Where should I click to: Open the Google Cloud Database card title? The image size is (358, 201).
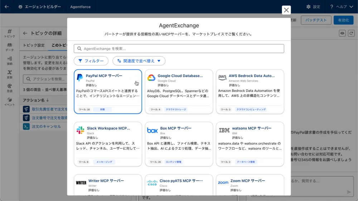point(180,76)
